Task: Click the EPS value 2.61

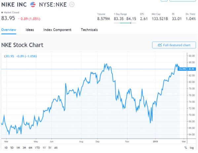Action: click(144, 19)
